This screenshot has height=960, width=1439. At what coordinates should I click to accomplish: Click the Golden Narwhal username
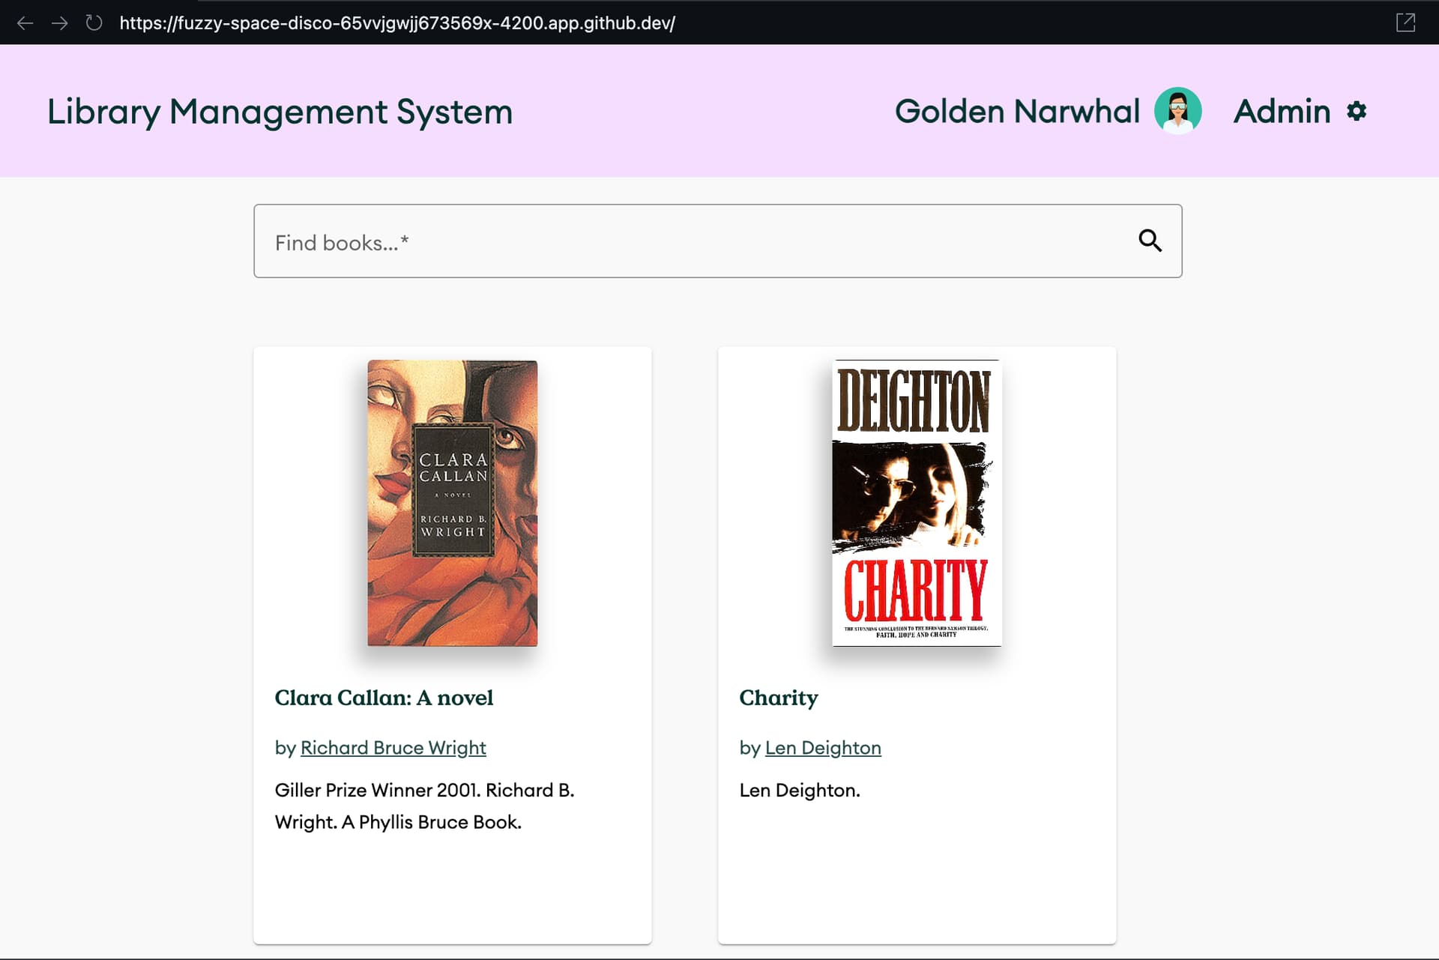pyautogui.click(x=1016, y=111)
